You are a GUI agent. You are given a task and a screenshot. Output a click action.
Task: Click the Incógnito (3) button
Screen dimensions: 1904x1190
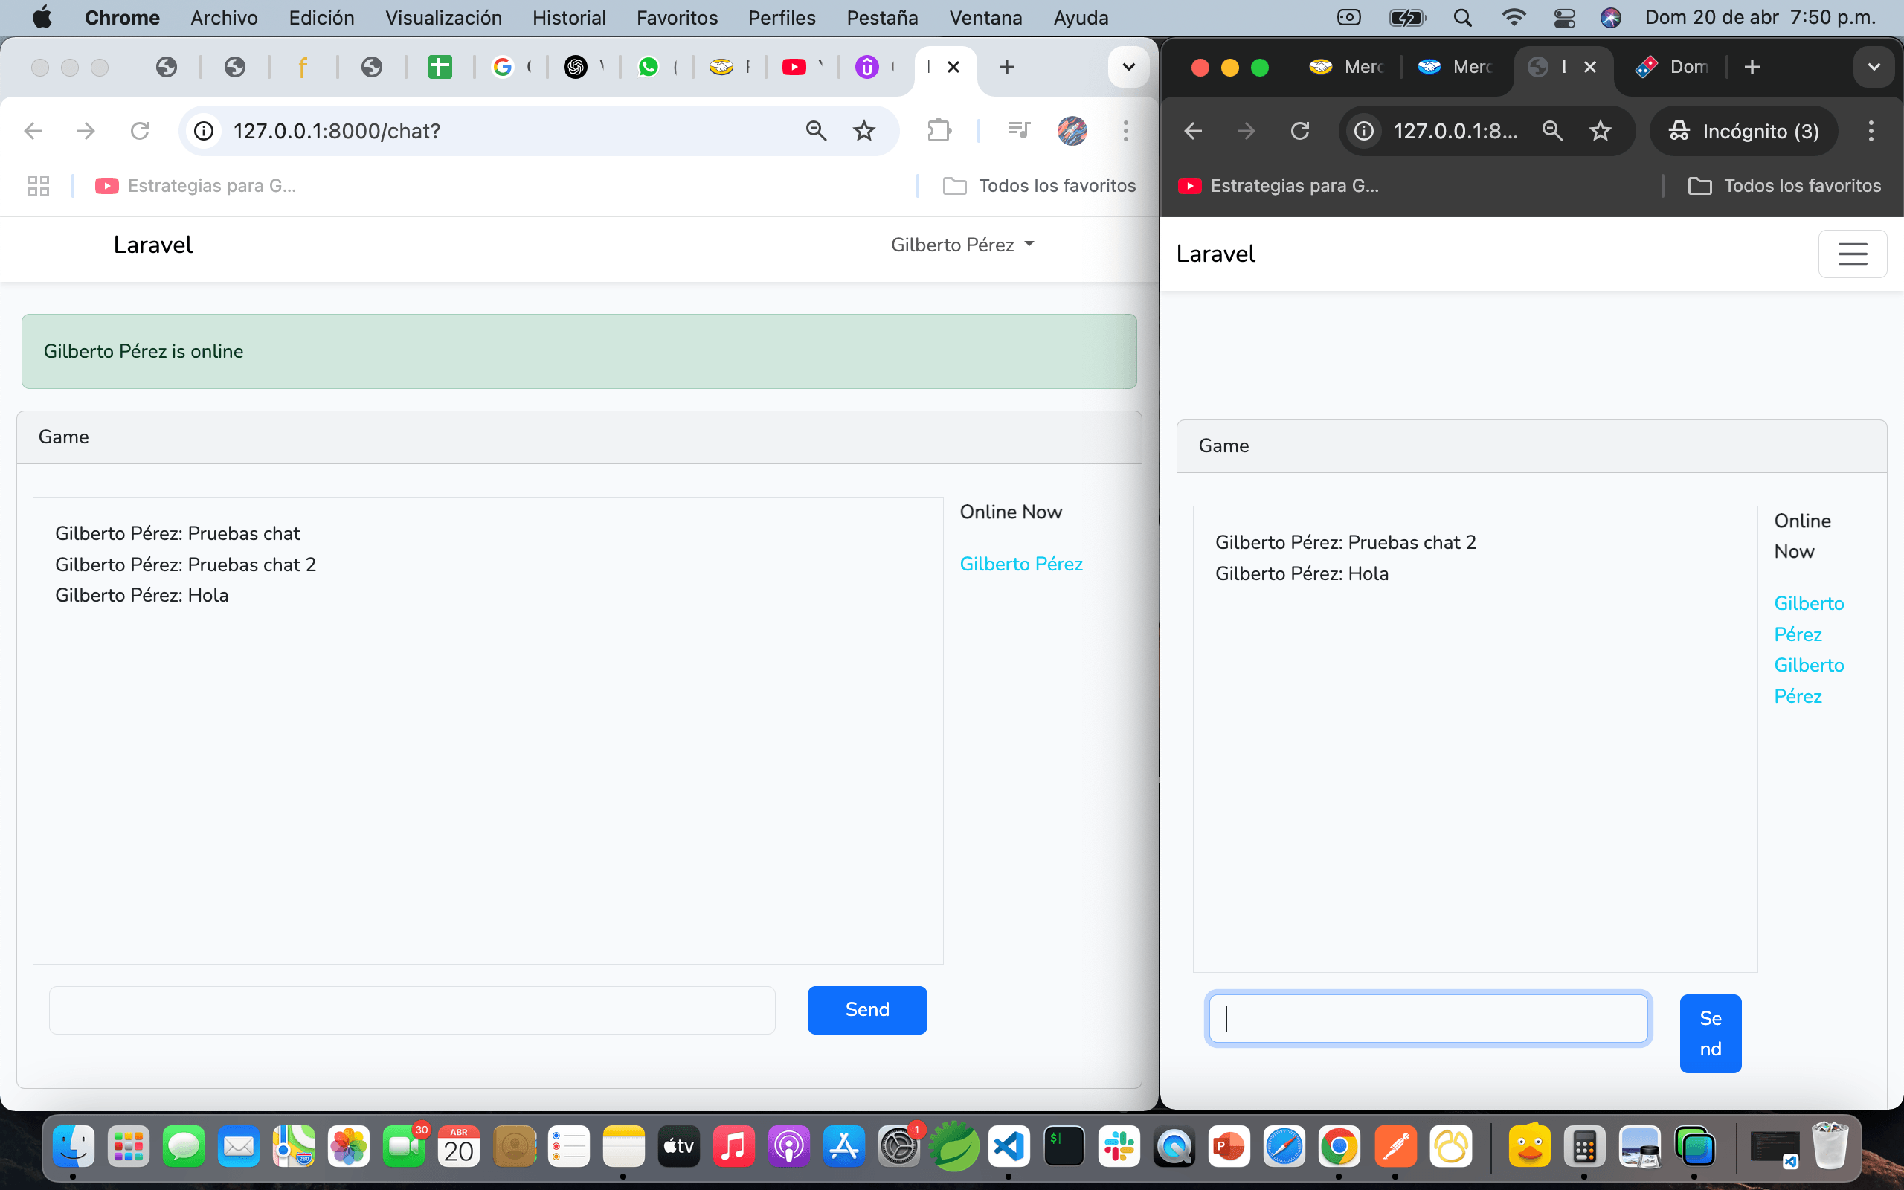click(x=1743, y=131)
